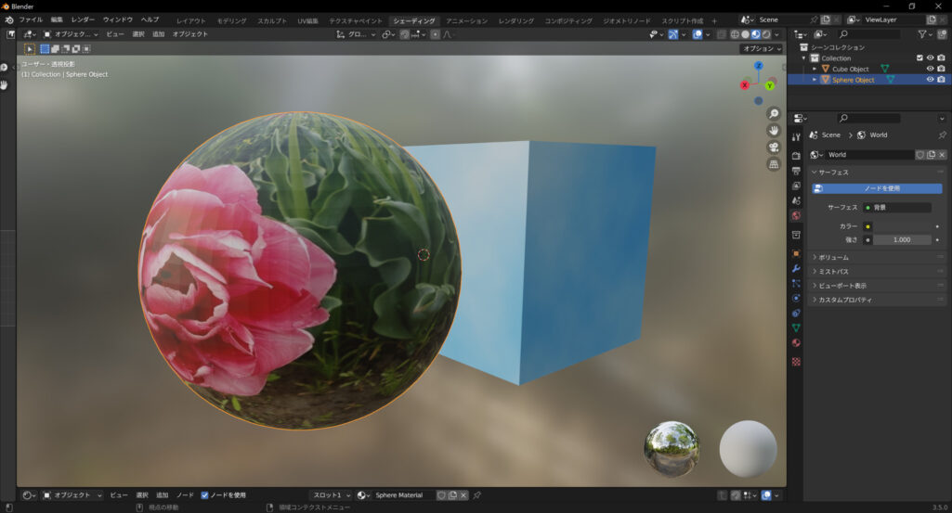Open the ファイル menu

[x=31, y=20]
